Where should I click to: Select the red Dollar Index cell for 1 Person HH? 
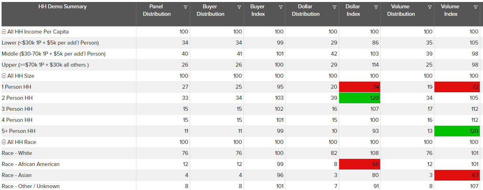359,87
